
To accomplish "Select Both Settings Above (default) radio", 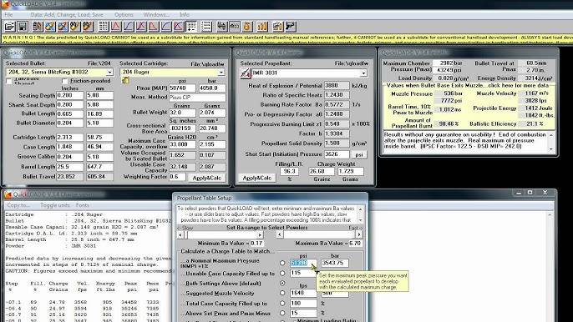I will point(282,283).
